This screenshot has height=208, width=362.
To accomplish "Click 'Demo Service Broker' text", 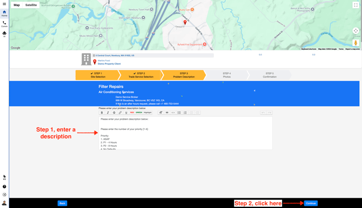I will click(x=127, y=97).
